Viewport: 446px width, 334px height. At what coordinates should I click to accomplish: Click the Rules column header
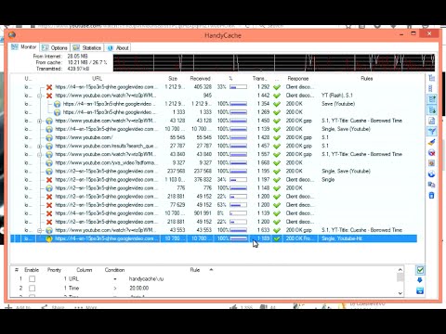[x=367, y=79]
